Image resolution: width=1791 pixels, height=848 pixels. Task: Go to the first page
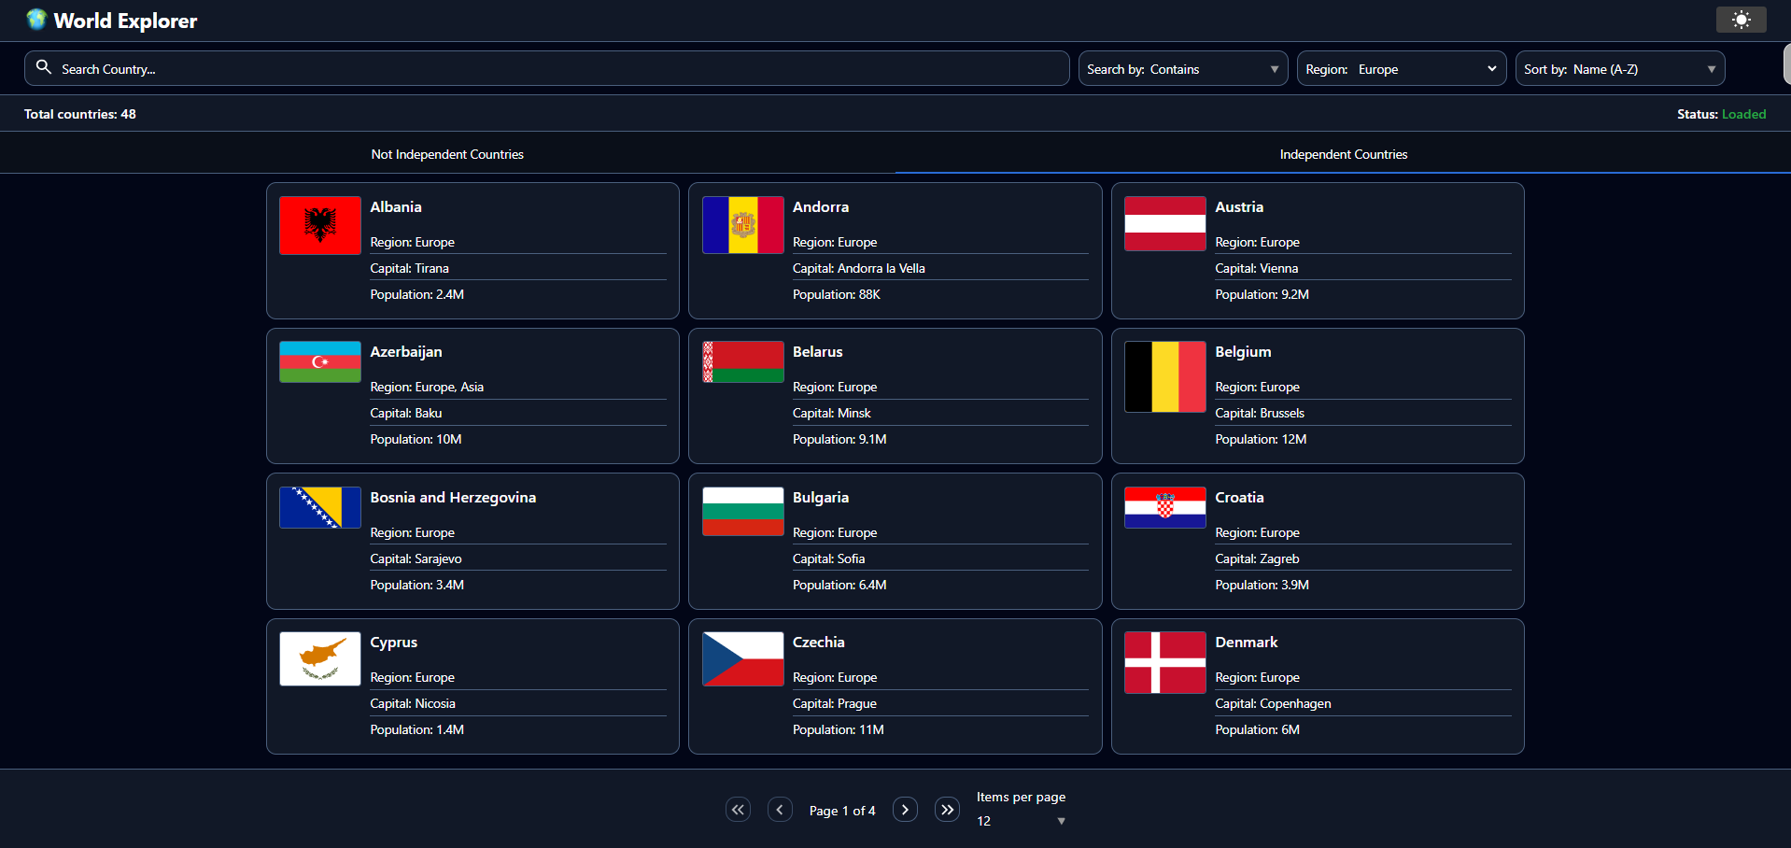738,810
